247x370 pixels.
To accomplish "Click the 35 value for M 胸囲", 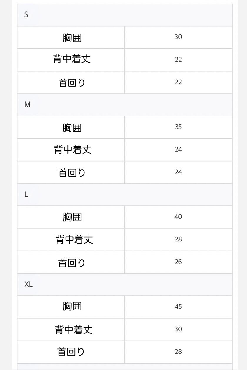I will [x=178, y=127].
